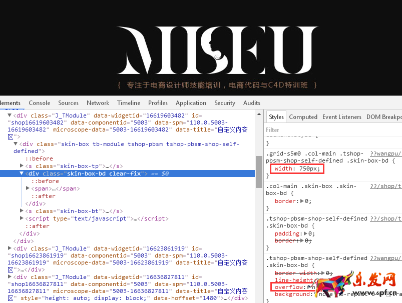This screenshot has height=303, width=402.
Task: Expand the span element node
Action: [28, 188]
